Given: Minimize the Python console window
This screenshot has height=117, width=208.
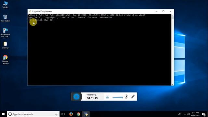Looking at the screenshot, I should pos(157,11).
